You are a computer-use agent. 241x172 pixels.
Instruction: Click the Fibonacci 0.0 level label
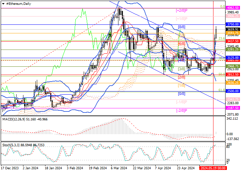[x=222, y=7]
